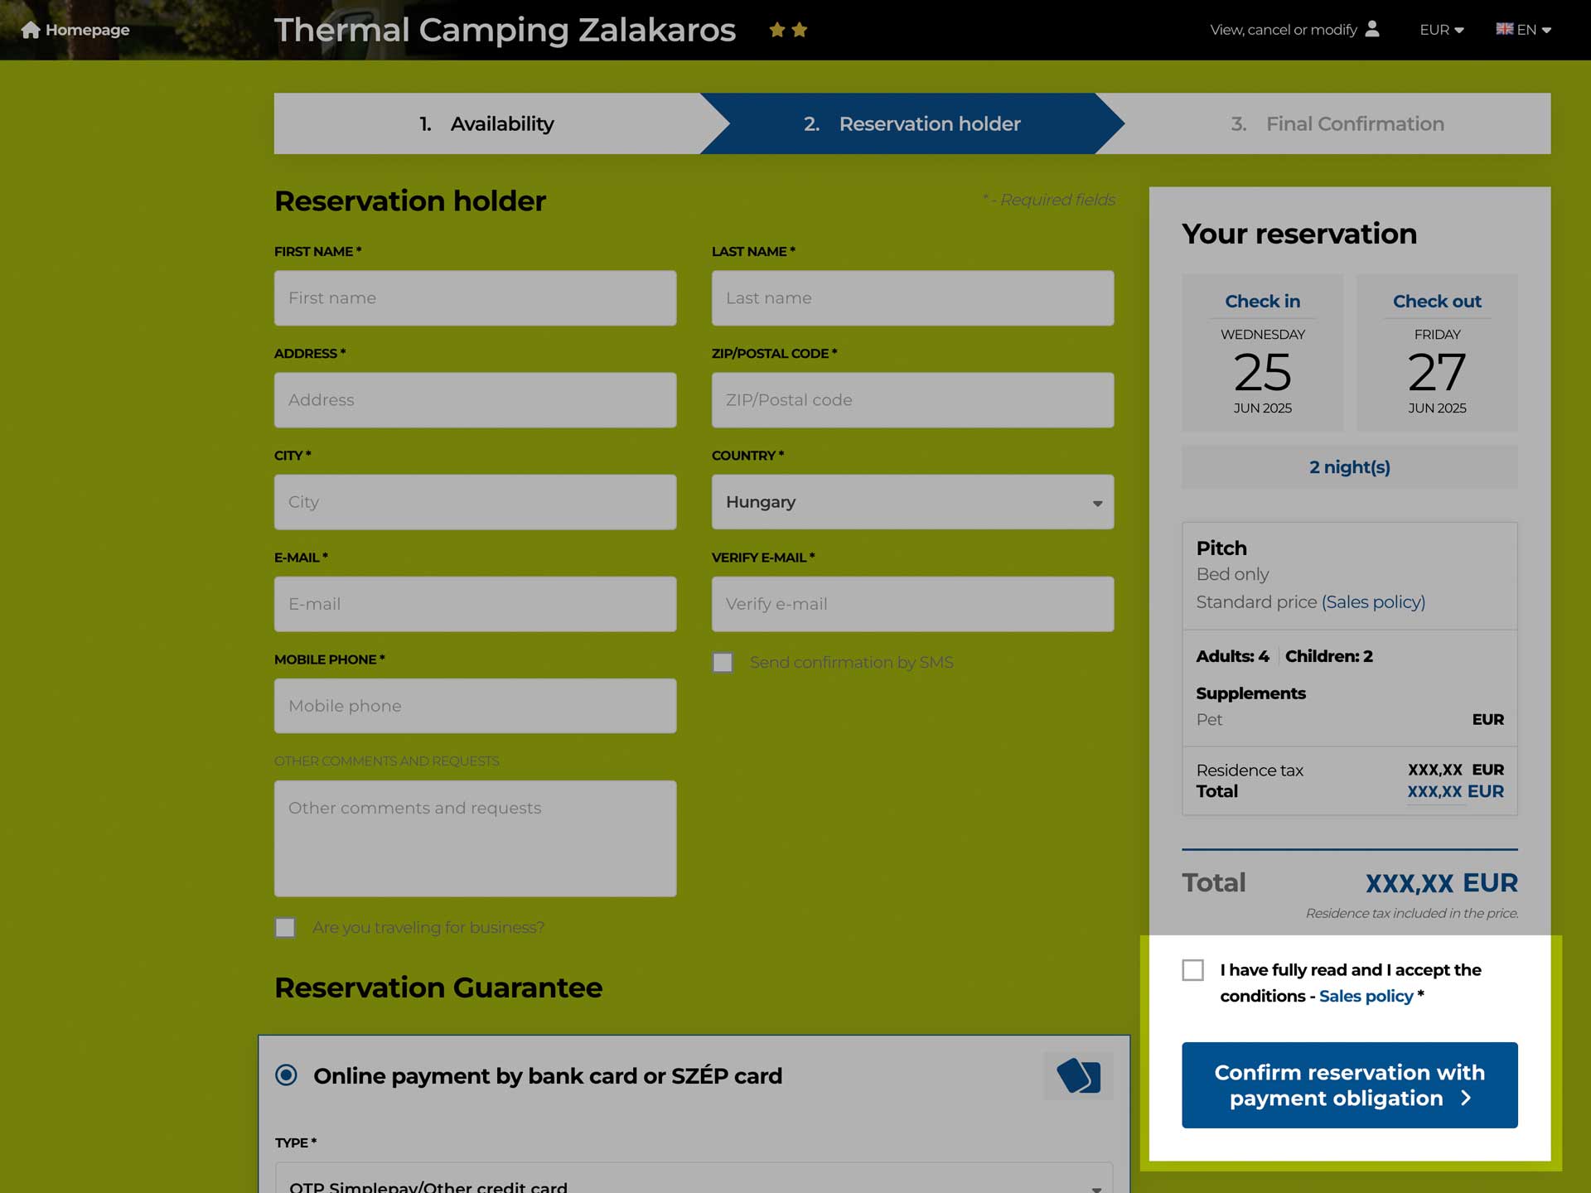Tick the Send confirmation by SMS checkbox
The height and width of the screenshot is (1193, 1591).
click(x=723, y=663)
